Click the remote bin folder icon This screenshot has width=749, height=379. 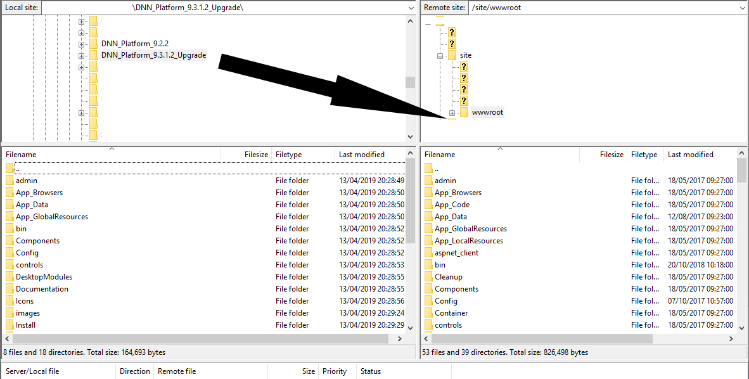tap(428, 265)
